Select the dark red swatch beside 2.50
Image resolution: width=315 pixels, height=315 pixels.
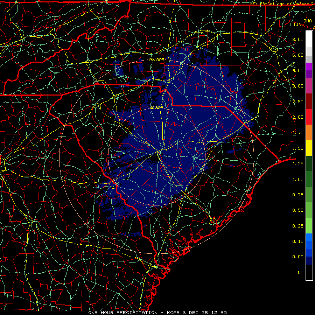309,101
